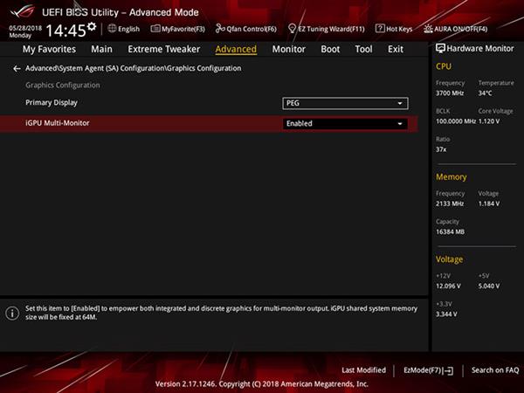Click the ROG logo icon
The image size is (524, 393).
[x=22, y=11]
